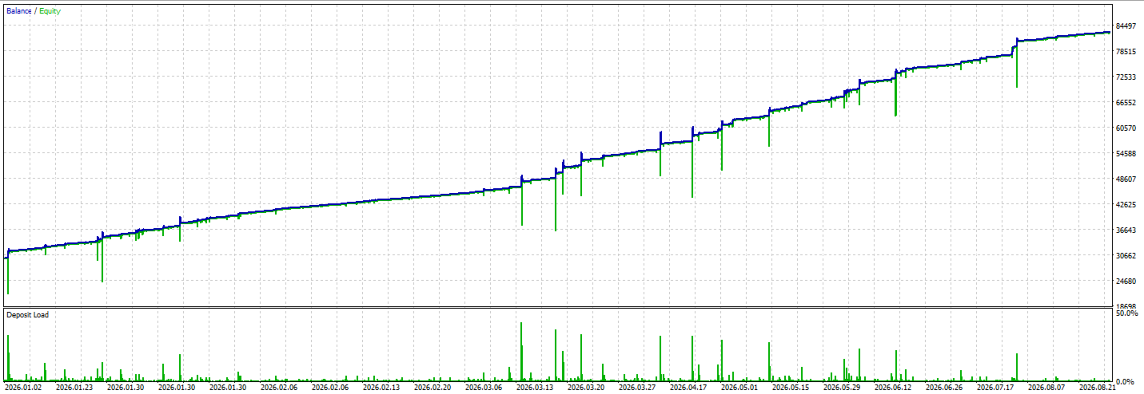Image resolution: width=1144 pixels, height=394 pixels.
Task: Select the 54588 y-axis value
Action: [1126, 153]
